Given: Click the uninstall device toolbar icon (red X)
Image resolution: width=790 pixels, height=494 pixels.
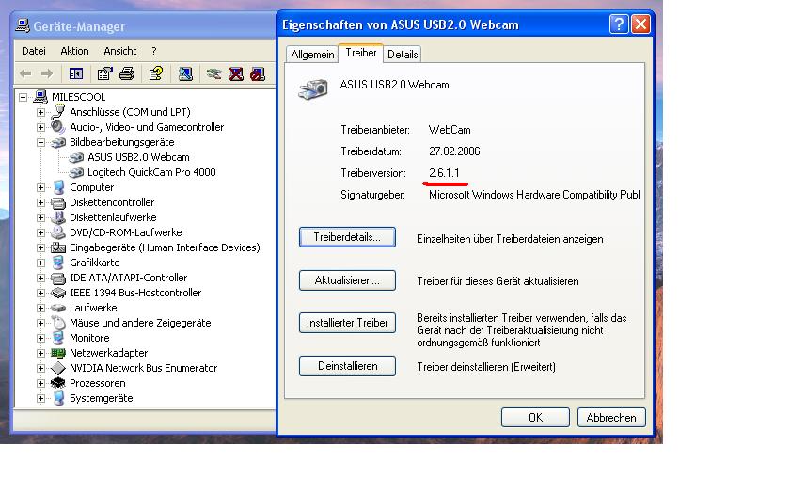Looking at the screenshot, I should (x=236, y=73).
